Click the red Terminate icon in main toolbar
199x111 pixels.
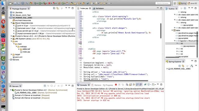[x=49, y=3]
